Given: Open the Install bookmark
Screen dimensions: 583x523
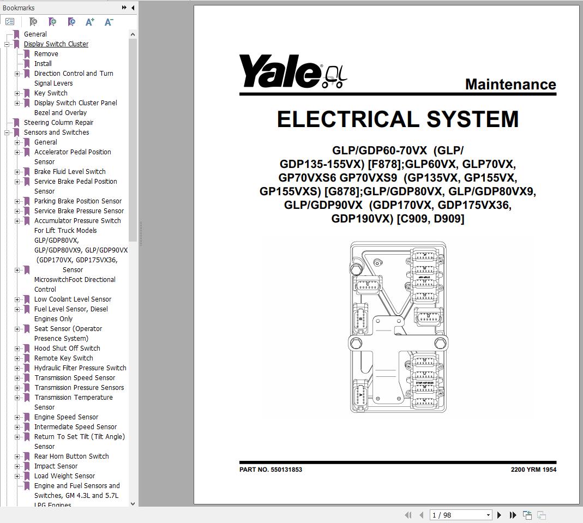Looking at the screenshot, I should point(43,64).
